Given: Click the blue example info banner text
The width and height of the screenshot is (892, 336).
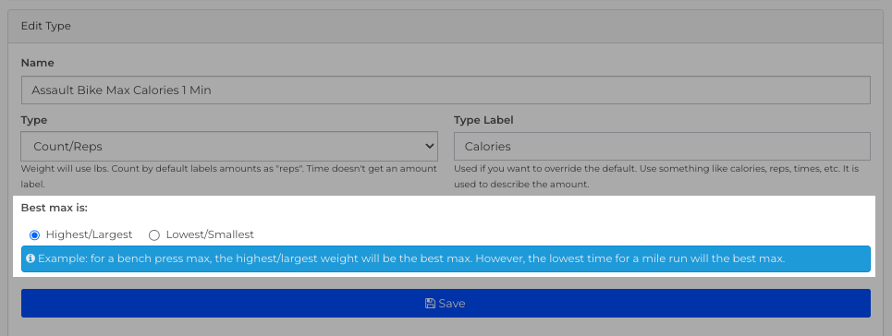Looking at the screenshot, I should (411, 258).
